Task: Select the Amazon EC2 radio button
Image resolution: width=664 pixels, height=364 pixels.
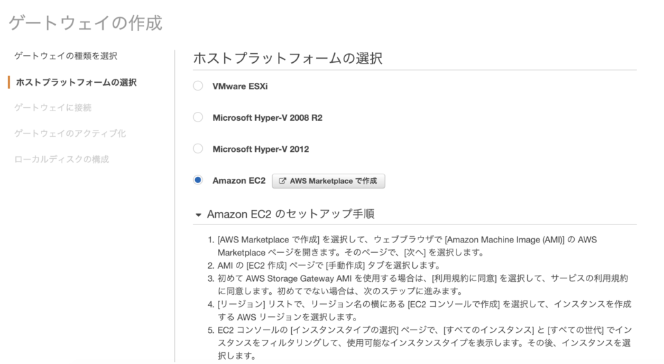Action: 198,180
